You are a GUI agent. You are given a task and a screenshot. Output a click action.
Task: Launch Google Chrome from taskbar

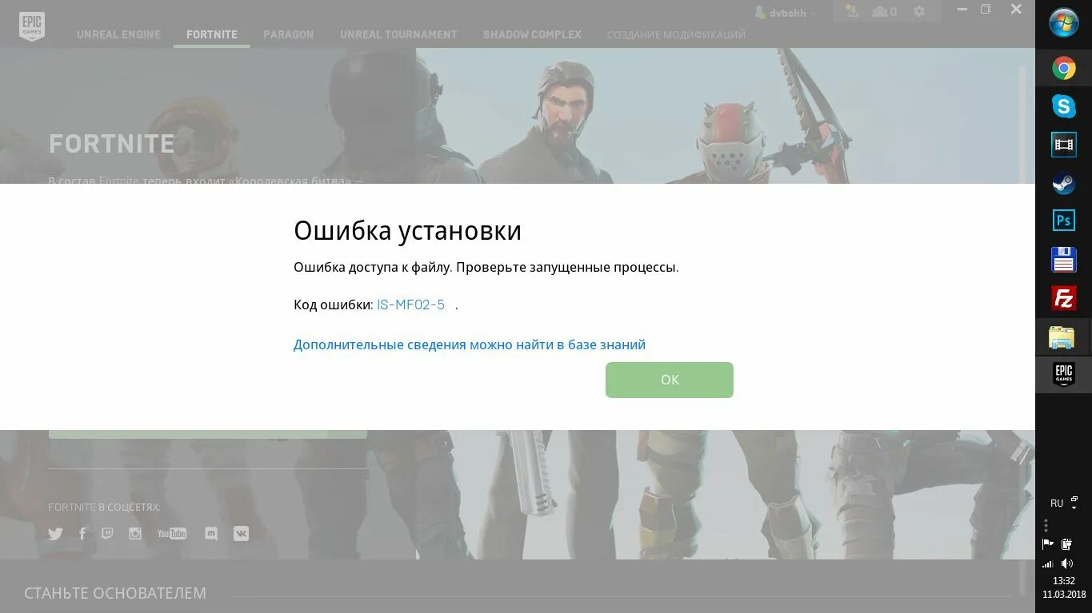tap(1063, 69)
